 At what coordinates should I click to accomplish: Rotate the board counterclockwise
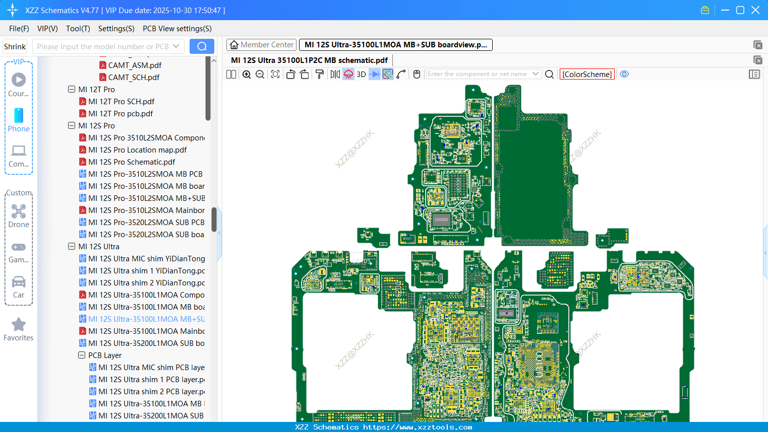tap(290, 74)
